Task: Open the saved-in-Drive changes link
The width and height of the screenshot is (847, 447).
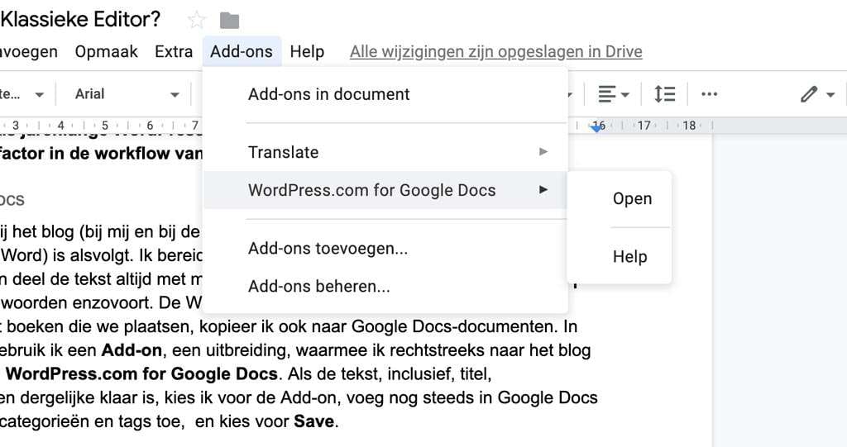Action: (496, 52)
